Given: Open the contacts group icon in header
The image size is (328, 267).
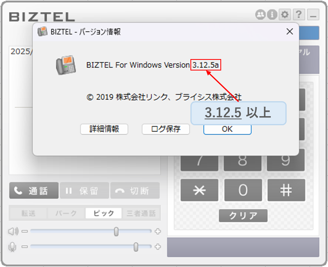Looking at the screenshot, I should coord(261,15).
